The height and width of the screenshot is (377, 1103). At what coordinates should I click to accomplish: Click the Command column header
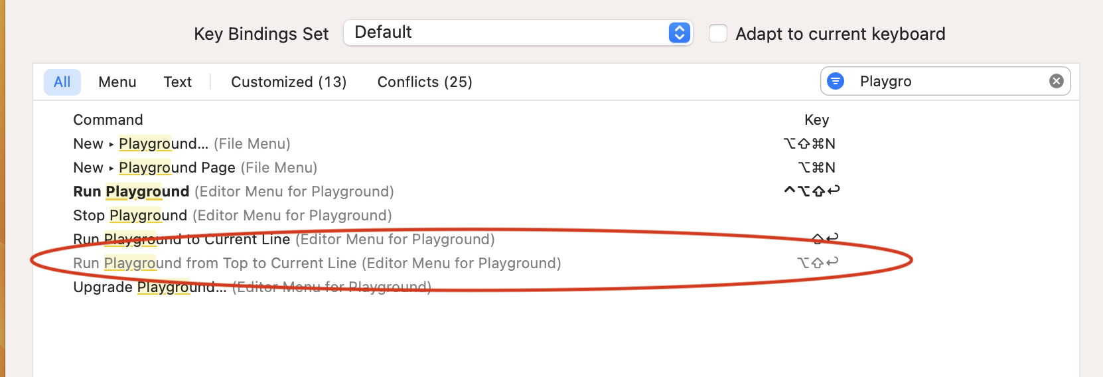[108, 119]
